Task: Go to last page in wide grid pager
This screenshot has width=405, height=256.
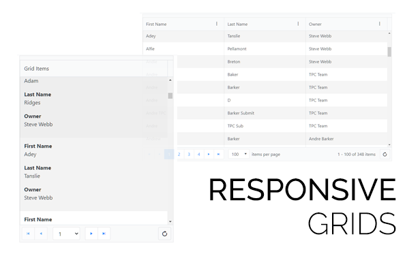Action: click(218, 154)
